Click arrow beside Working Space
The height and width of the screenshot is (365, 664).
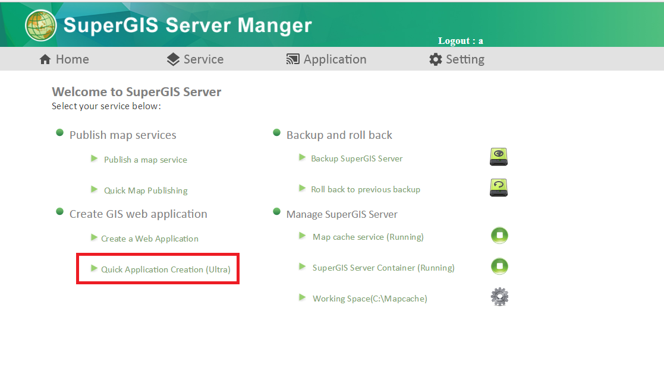click(x=303, y=297)
